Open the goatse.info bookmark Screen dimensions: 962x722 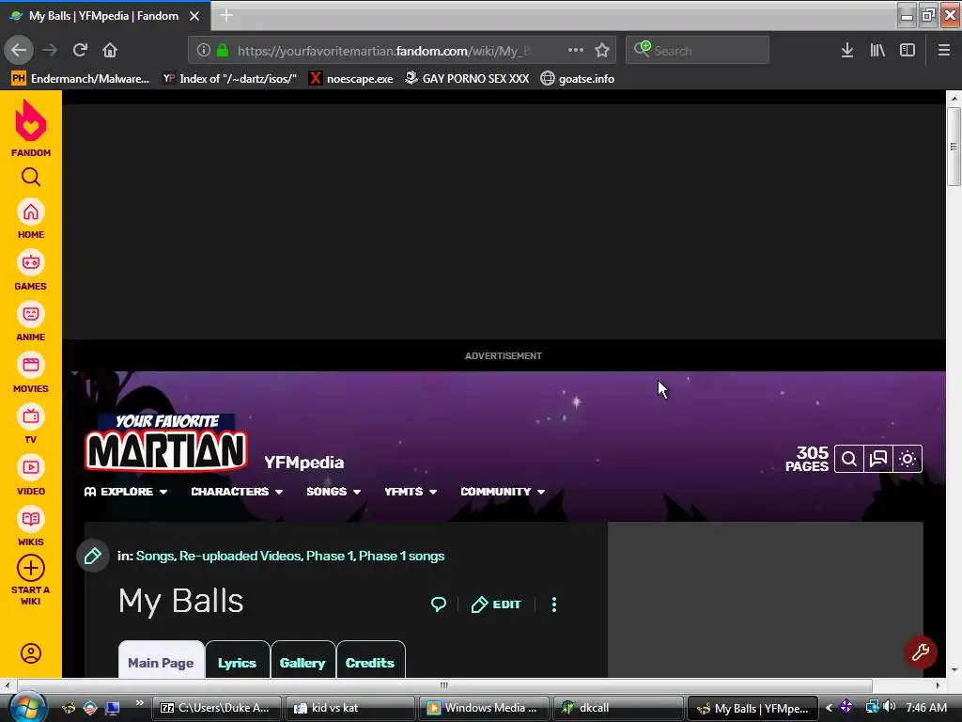(578, 79)
